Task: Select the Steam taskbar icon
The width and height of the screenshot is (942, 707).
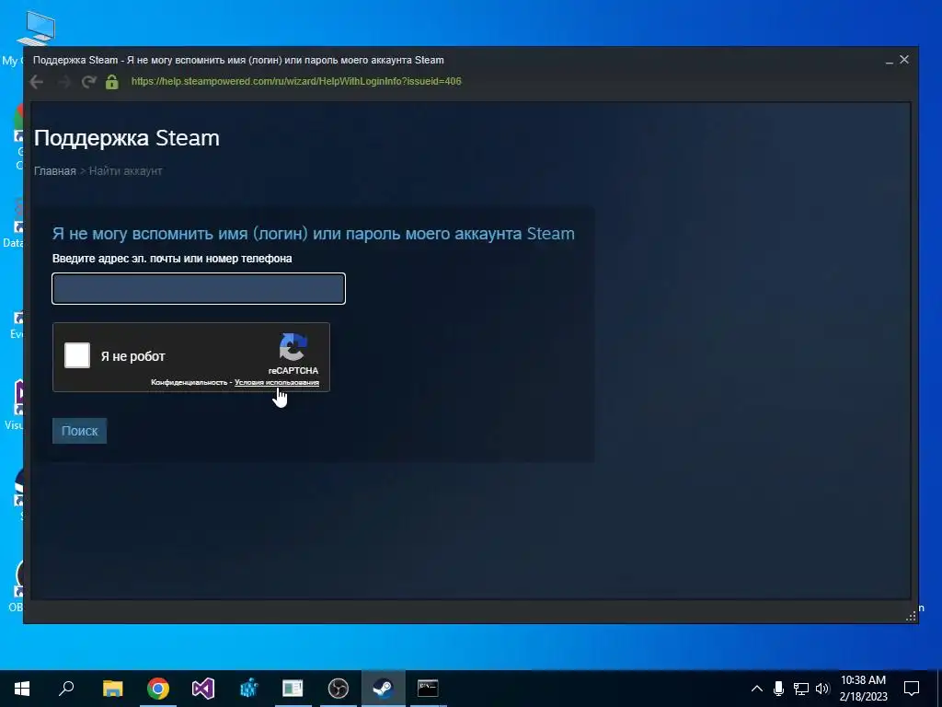Action: [x=384, y=689]
